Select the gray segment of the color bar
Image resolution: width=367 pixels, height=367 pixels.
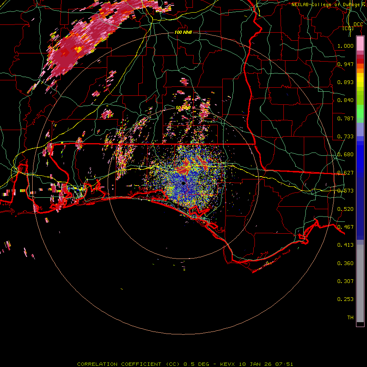tap(360, 283)
